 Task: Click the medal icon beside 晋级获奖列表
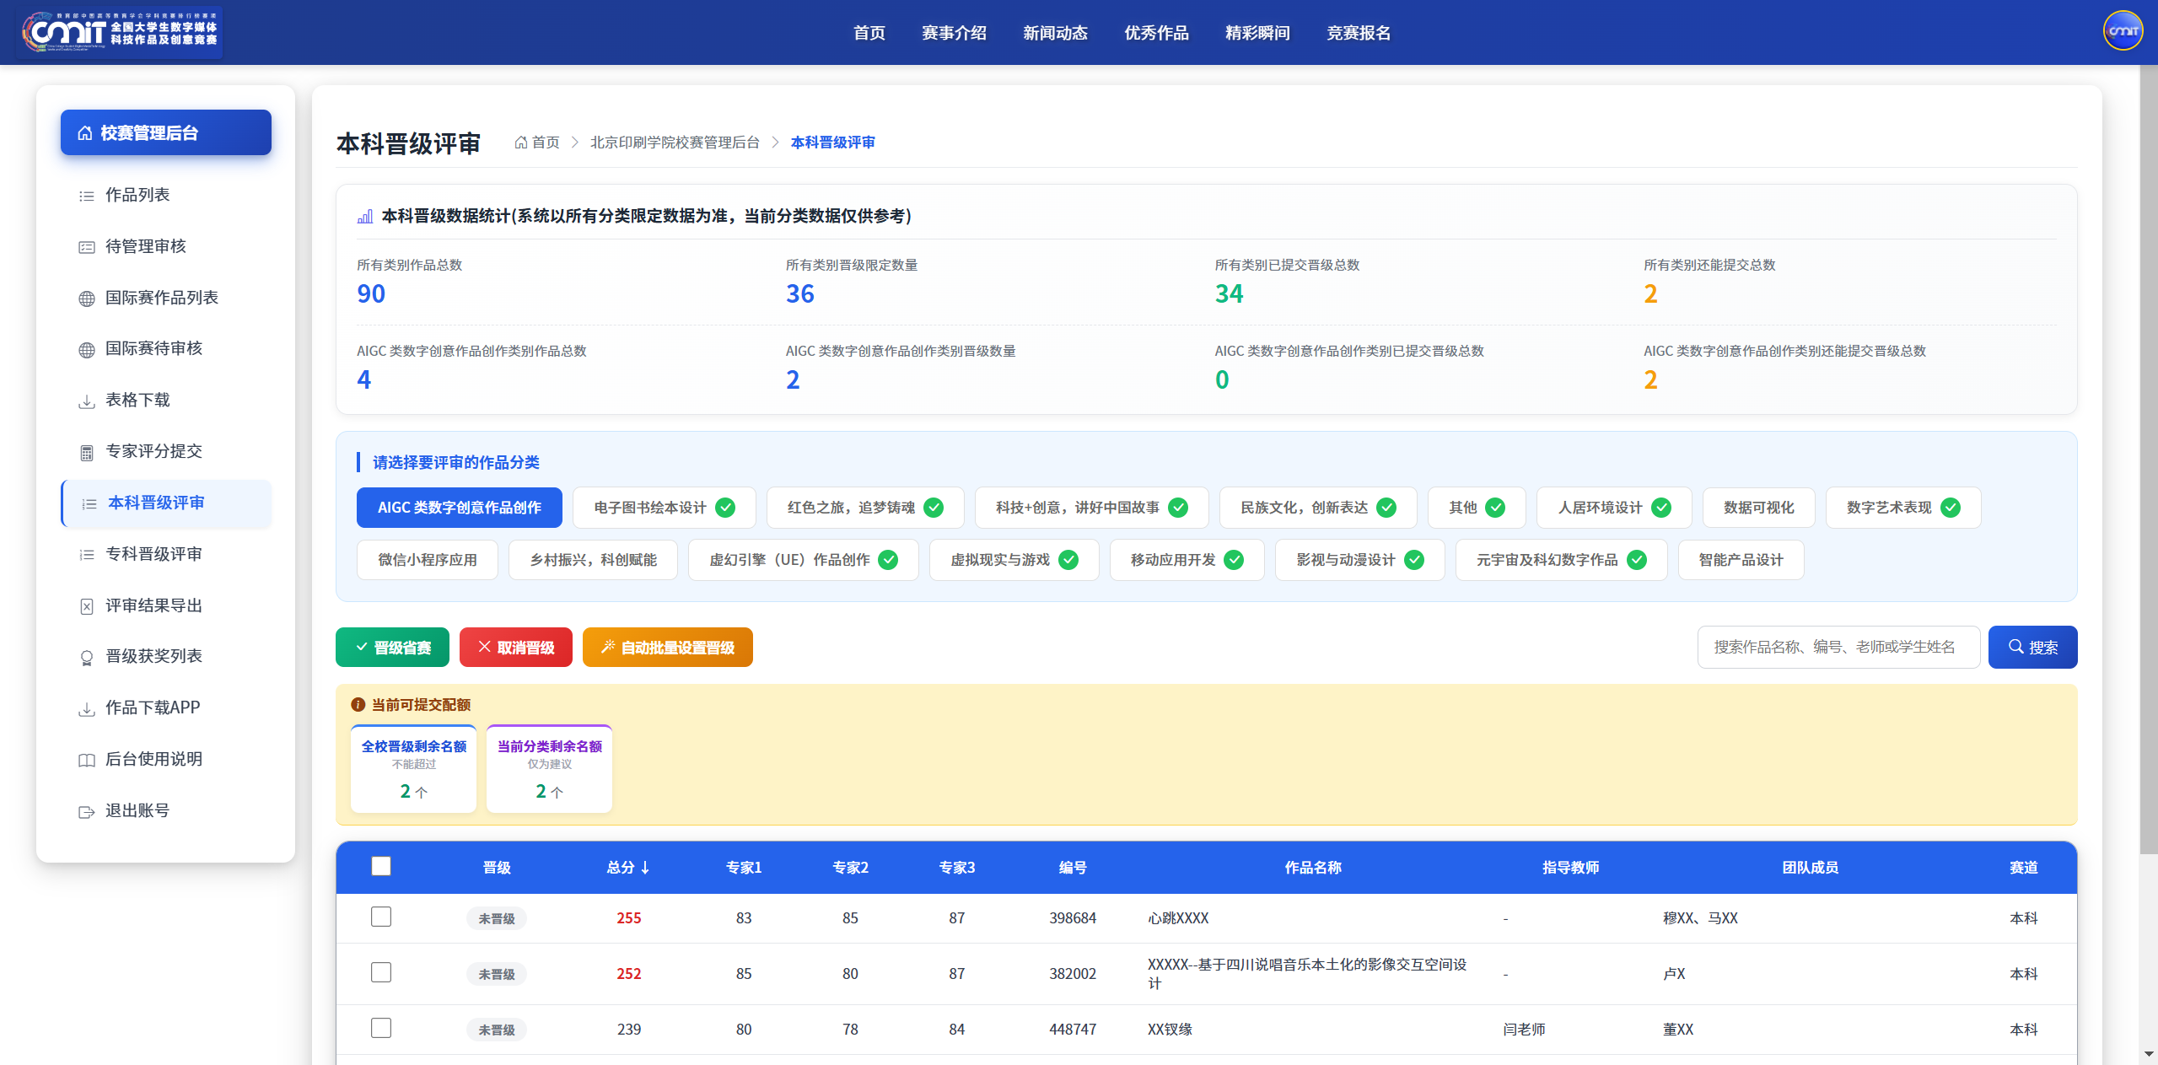point(87,657)
